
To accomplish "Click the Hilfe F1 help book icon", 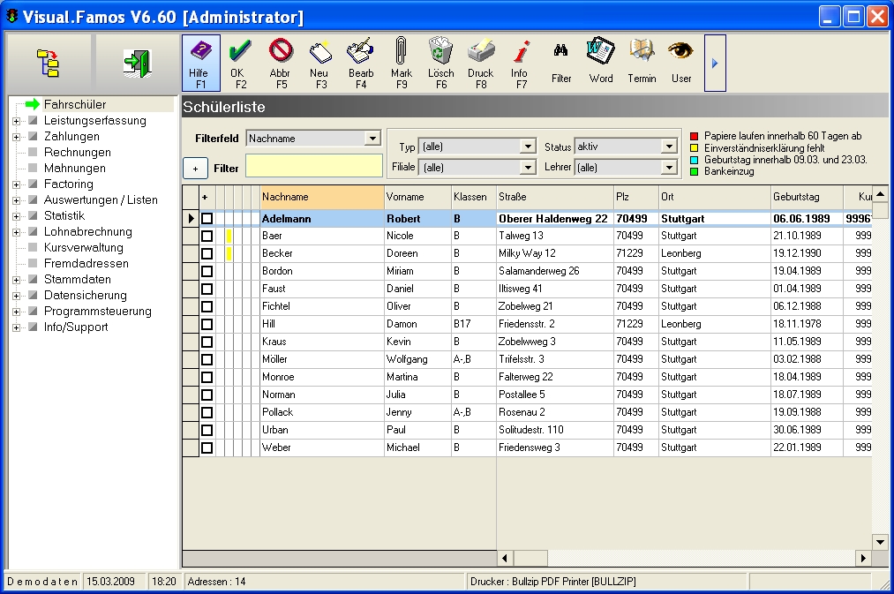I will (x=201, y=53).
